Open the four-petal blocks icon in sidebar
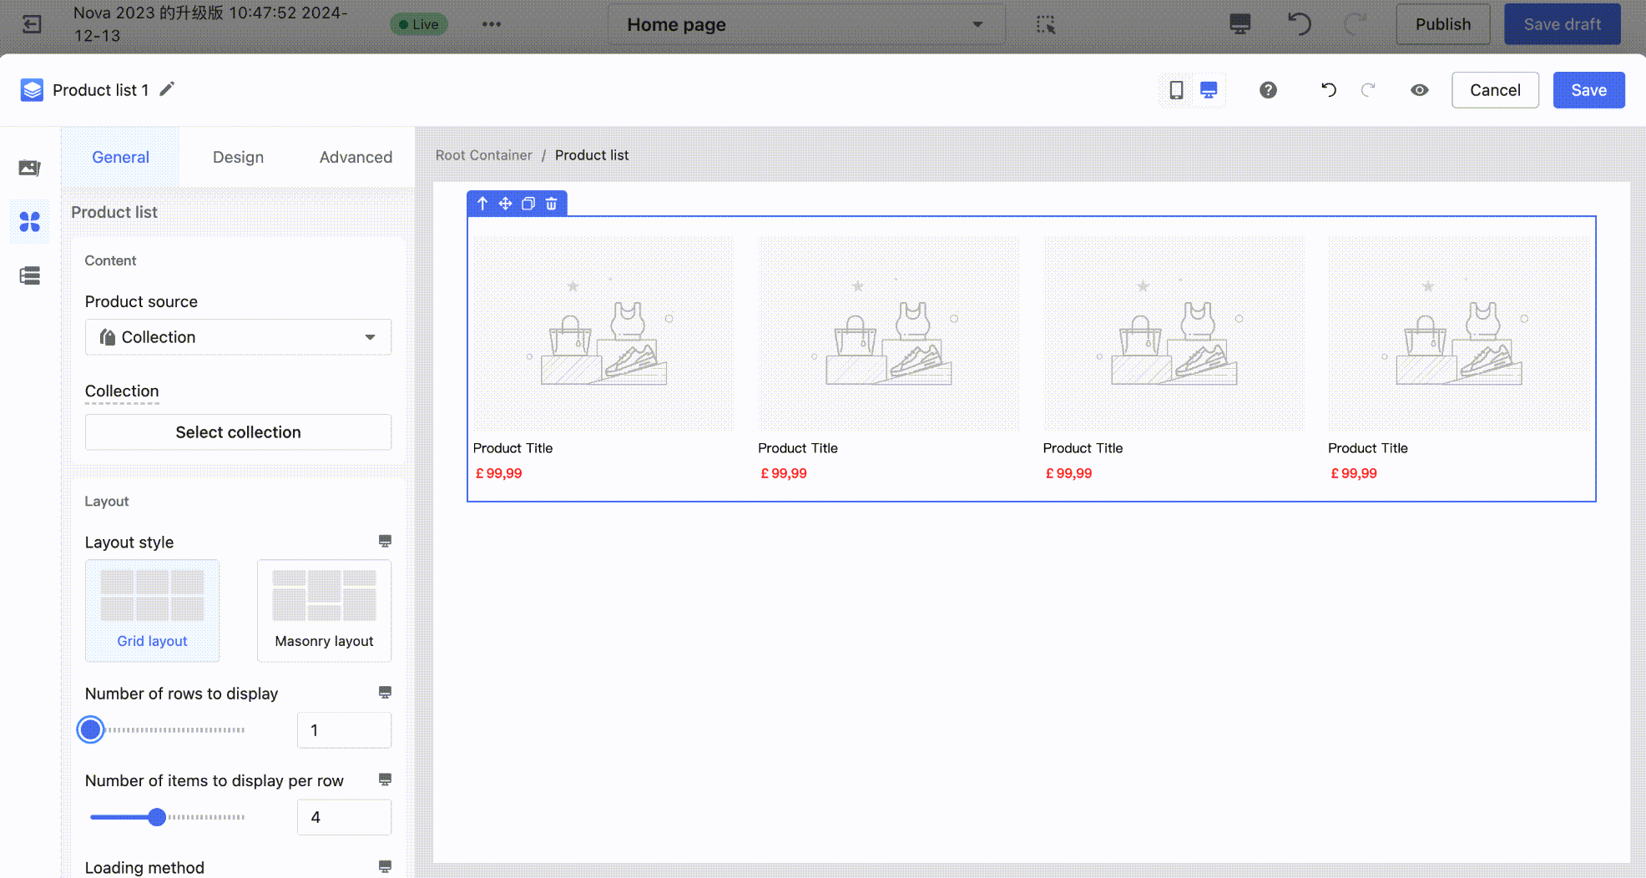The width and height of the screenshot is (1646, 878). pyautogui.click(x=30, y=222)
